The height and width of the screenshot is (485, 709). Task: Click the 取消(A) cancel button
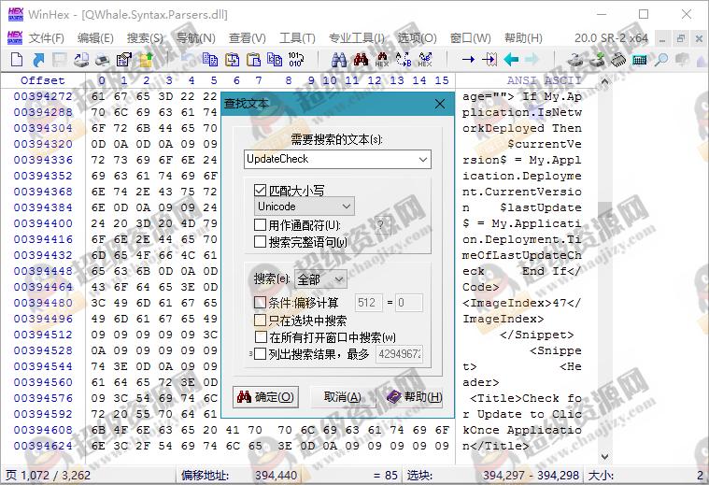[x=342, y=397]
